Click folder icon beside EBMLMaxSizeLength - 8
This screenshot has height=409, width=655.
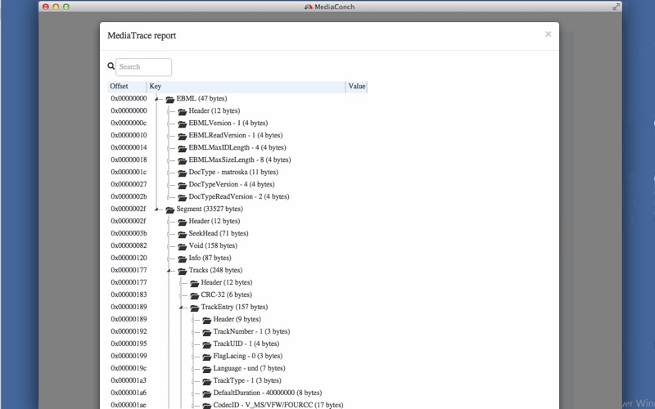(182, 160)
